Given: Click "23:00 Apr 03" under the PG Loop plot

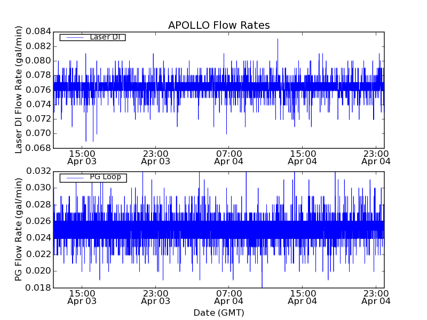Looking at the screenshot, I should point(155,298).
